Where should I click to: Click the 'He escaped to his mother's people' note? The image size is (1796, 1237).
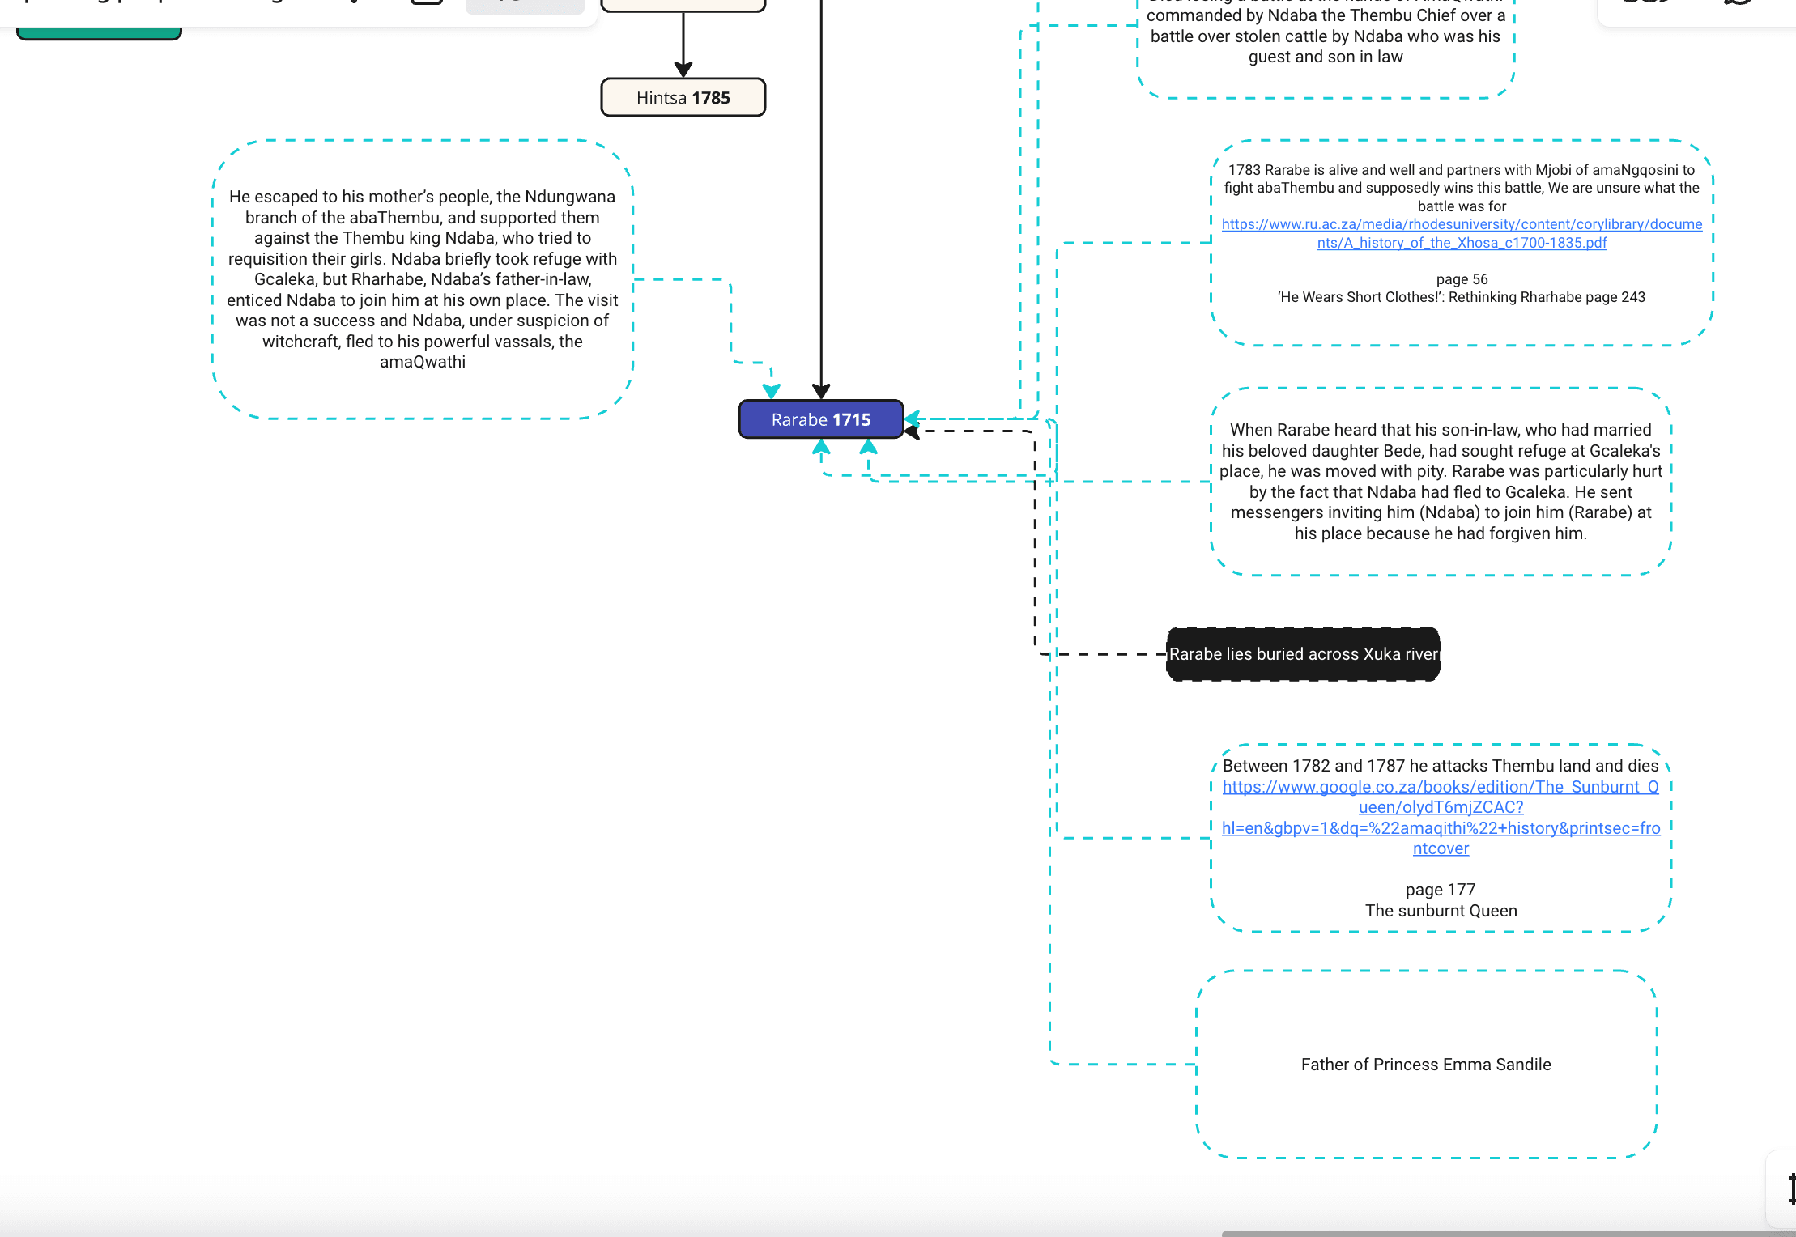423,279
